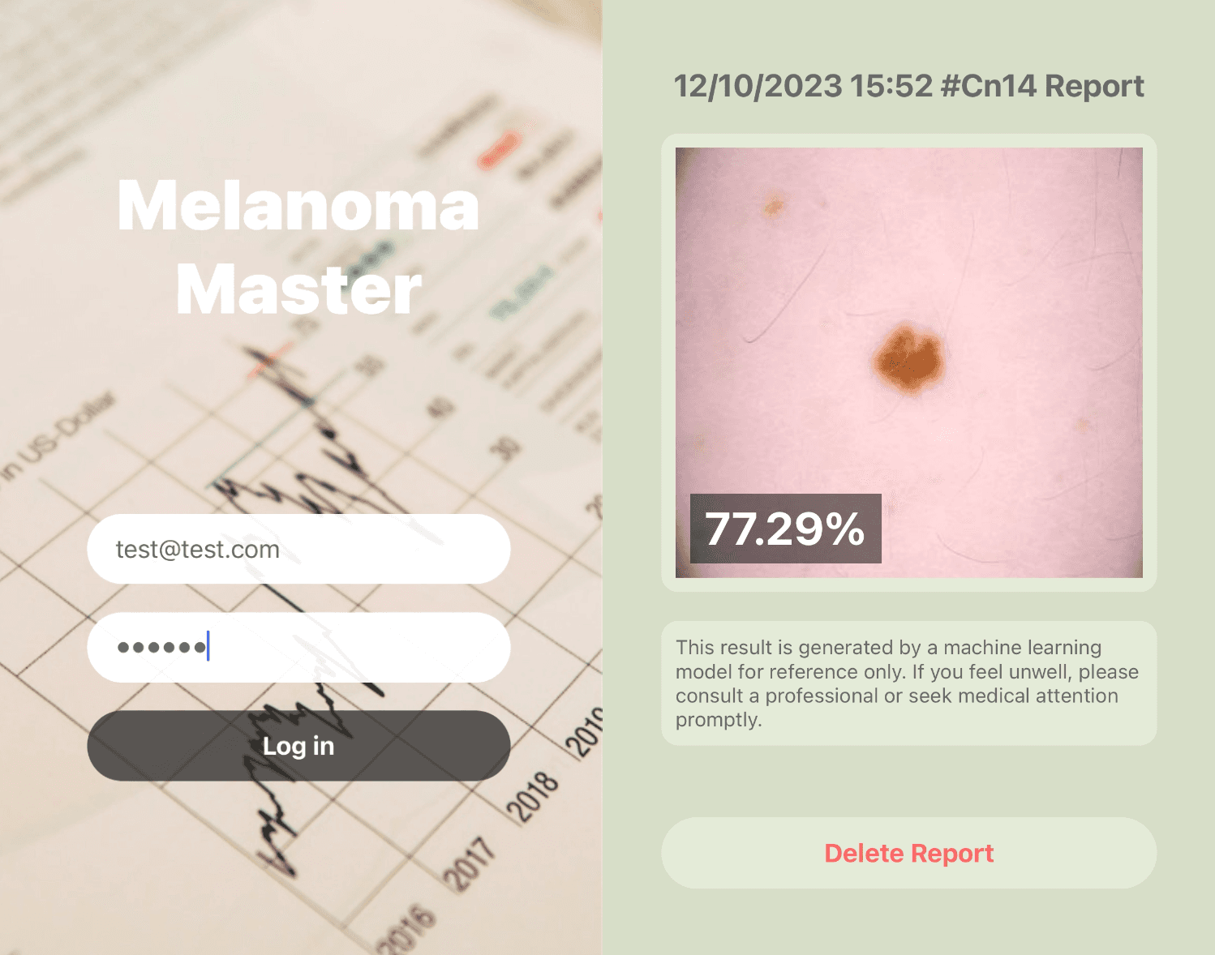
Task: Click the email field containing test@test.com
Action: click(x=298, y=549)
